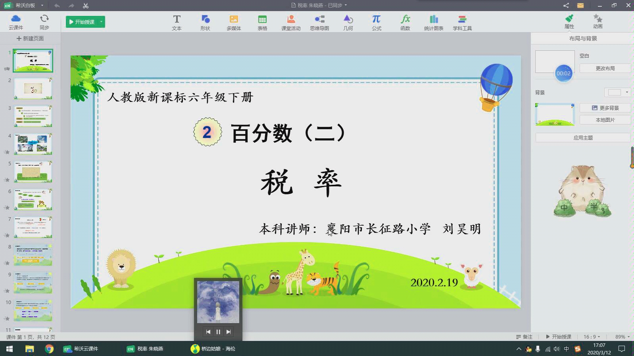Click the 更改布局 change layout button
This screenshot has height=356, width=634.
click(x=605, y=68)
